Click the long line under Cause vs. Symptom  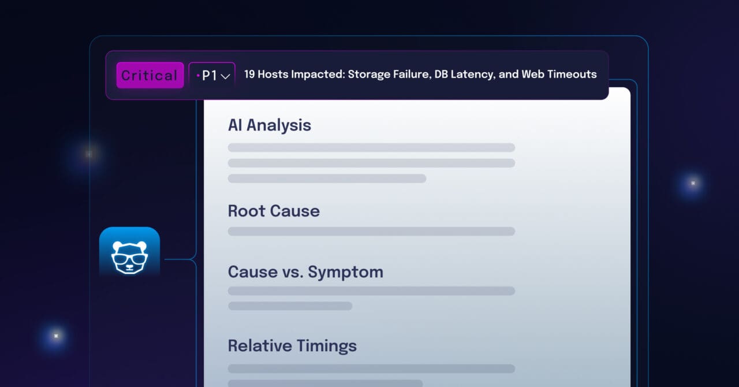tap(371, 291)
